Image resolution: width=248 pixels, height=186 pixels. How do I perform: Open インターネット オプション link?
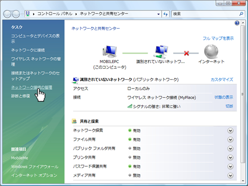(34, 175)
